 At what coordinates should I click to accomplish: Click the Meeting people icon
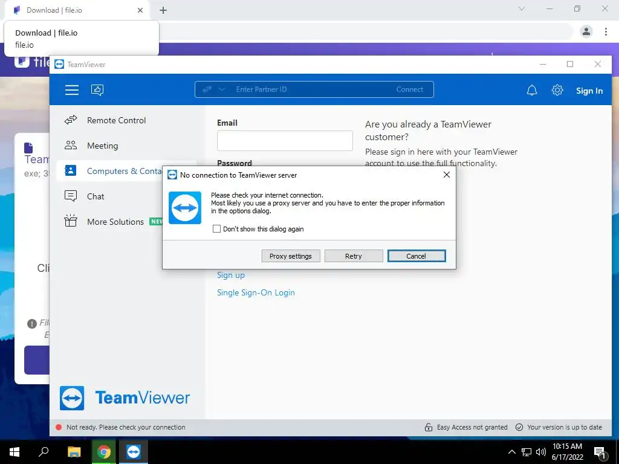[x=71, y=145]
